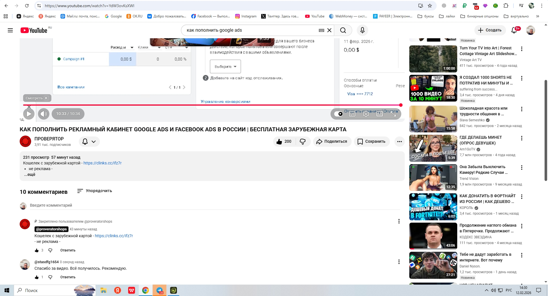Mute the video with speaker button
548x296 pixels.
pyautogui.click(x=44, y=114)
